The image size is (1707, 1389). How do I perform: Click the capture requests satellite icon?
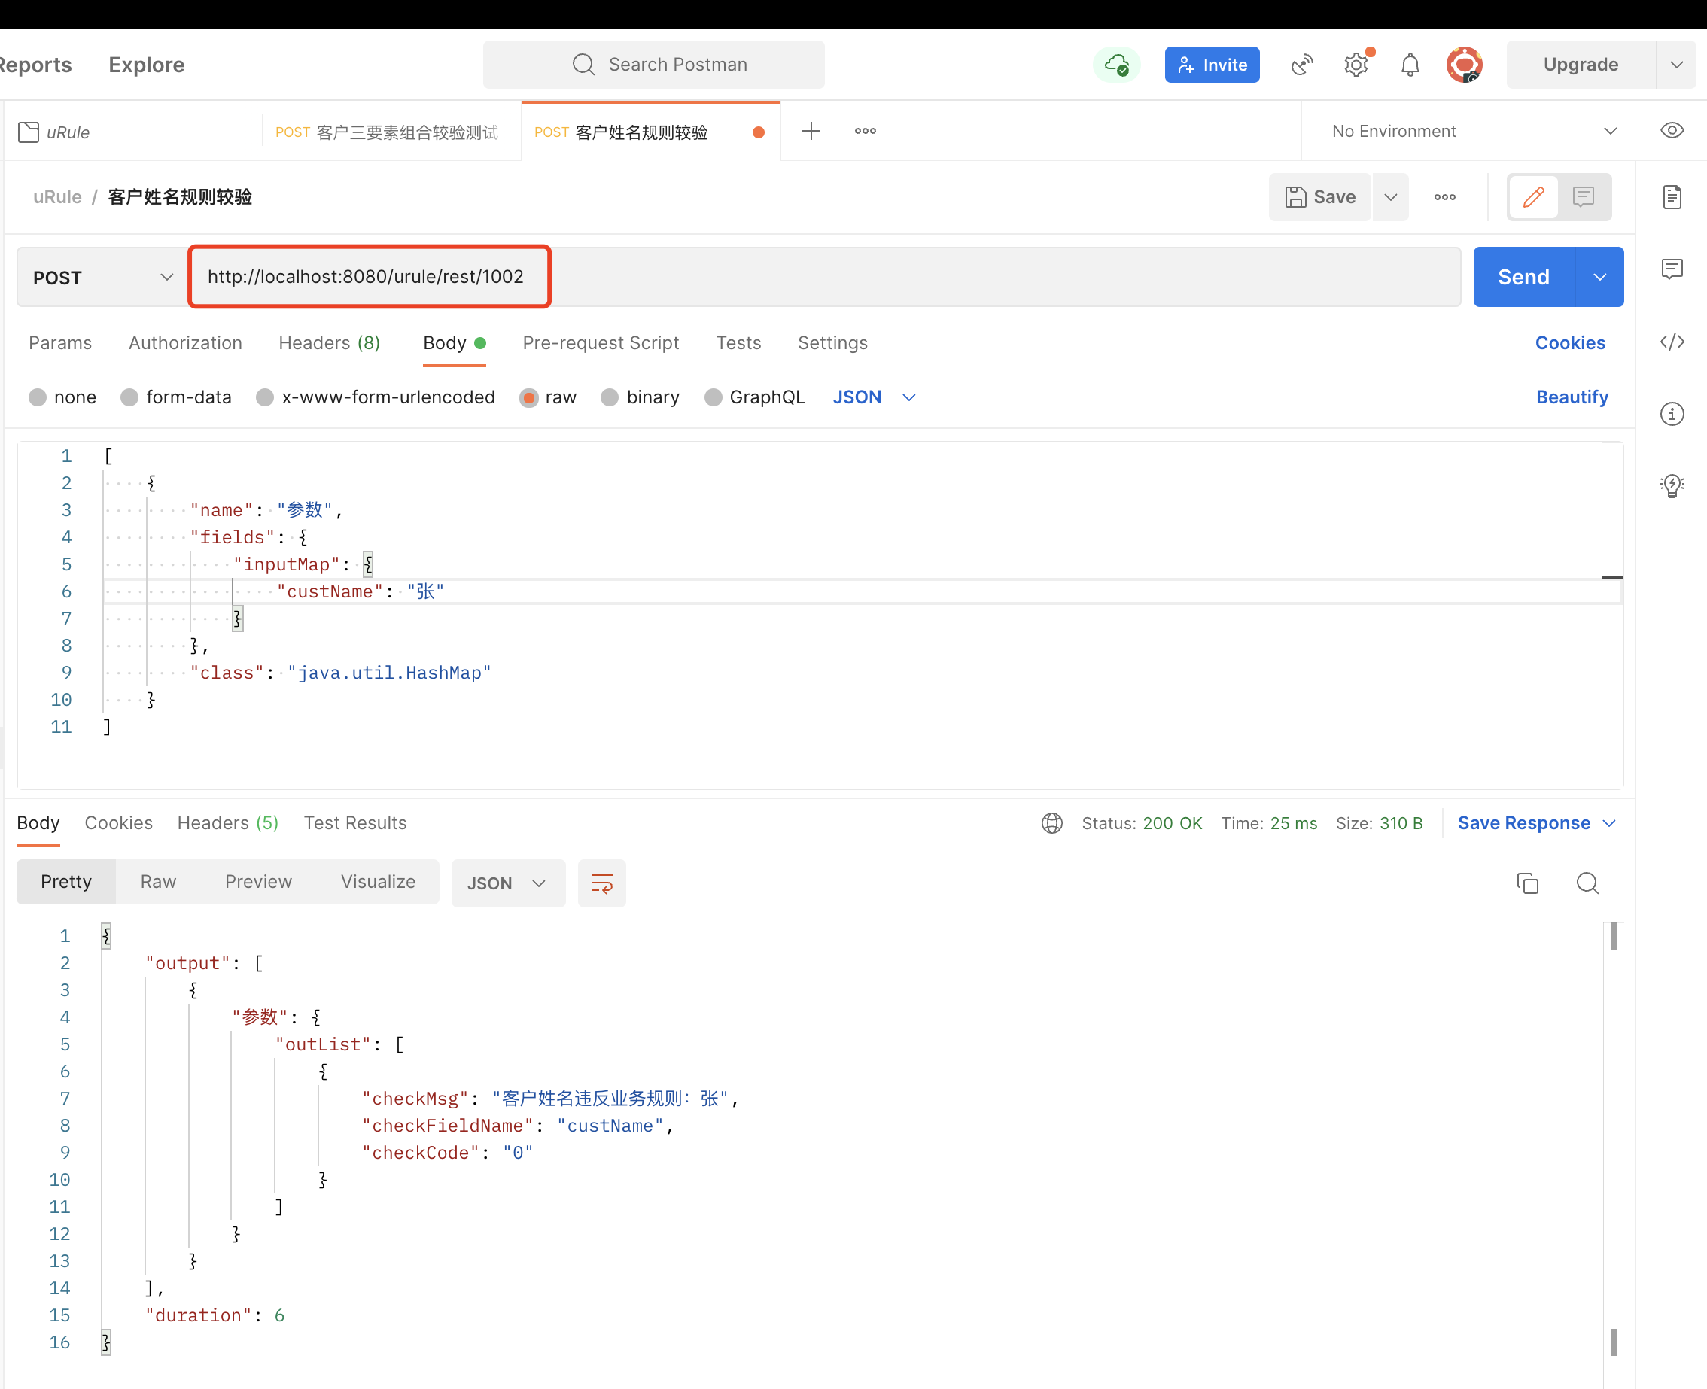click(x=1302, y=65)
